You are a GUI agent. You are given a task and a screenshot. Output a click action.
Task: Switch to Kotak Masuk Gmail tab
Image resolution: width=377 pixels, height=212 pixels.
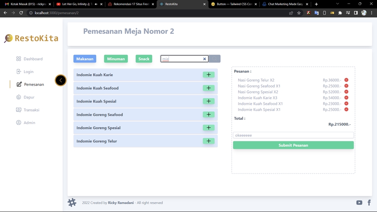coord(28,4)
